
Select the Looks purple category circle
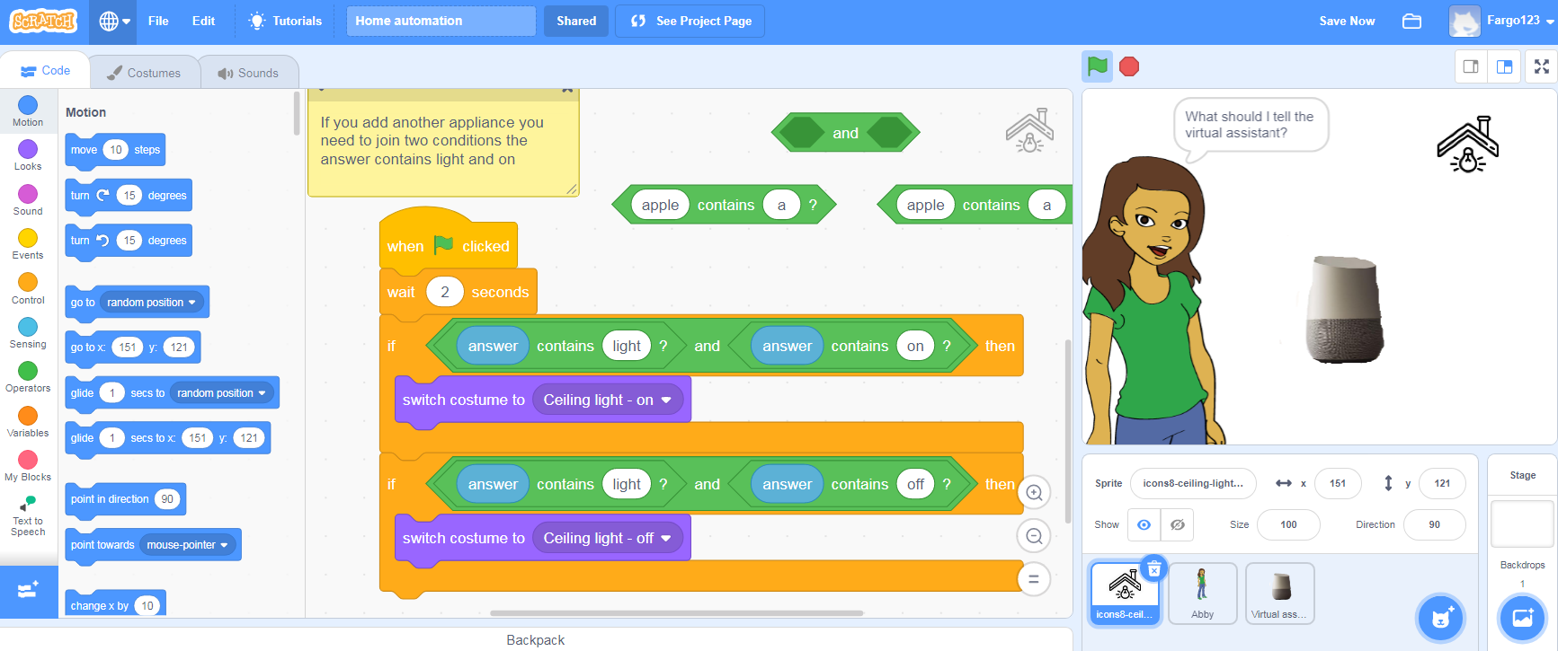coord(28,150)
